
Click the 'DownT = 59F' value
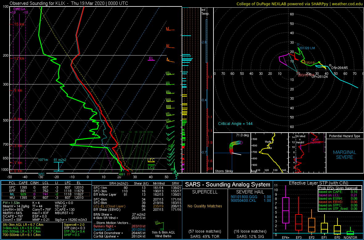coord(12,220)
